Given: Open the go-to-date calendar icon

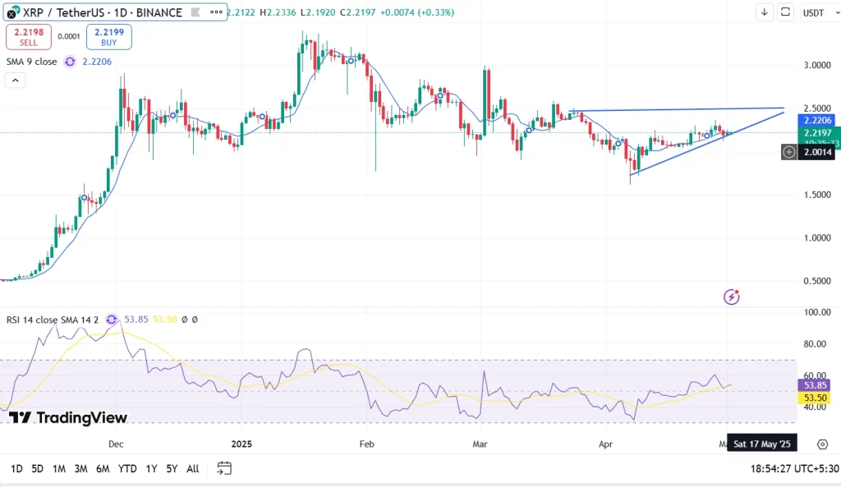Looking at the screenshot, I should pos(224,468).
